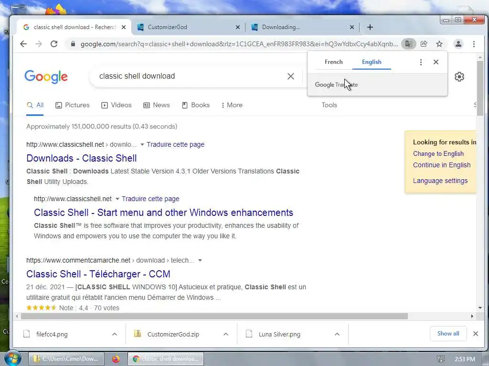Click the share page icon
This screenshot has height=366, width=489.
pyautogui.click(x=424, y=44)
